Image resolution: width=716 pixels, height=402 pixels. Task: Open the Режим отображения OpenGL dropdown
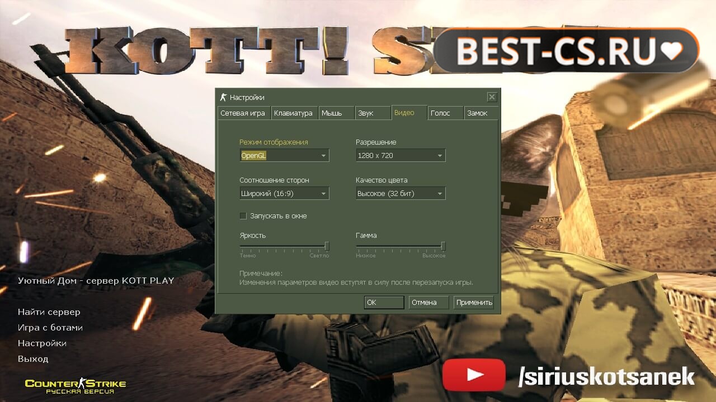[x=284, y=156]
